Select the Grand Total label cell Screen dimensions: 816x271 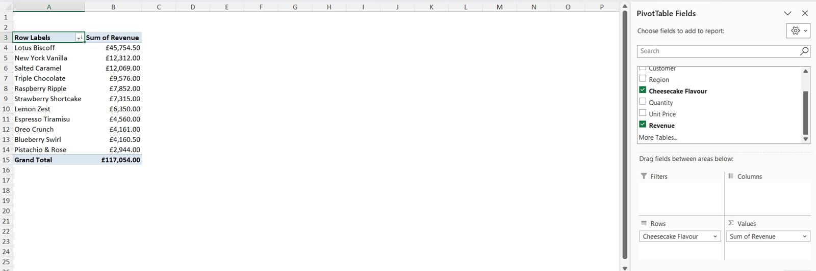[x=49, y=160]
